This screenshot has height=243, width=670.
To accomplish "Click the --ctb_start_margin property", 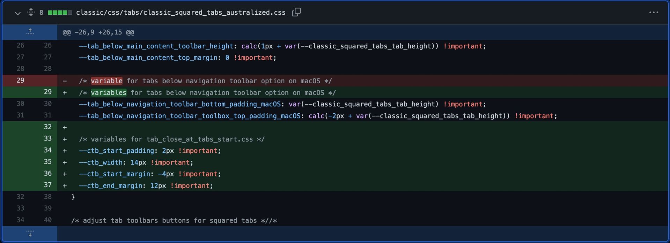I will click(114, 174).
